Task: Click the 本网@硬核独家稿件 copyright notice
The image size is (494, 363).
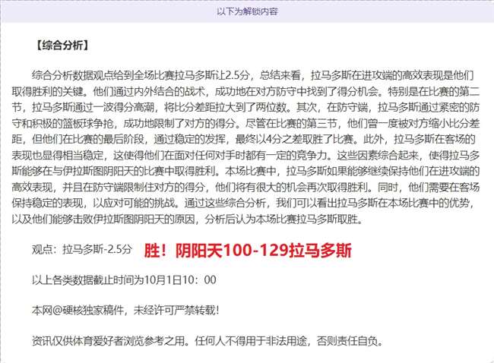Action: pos(125,311)
